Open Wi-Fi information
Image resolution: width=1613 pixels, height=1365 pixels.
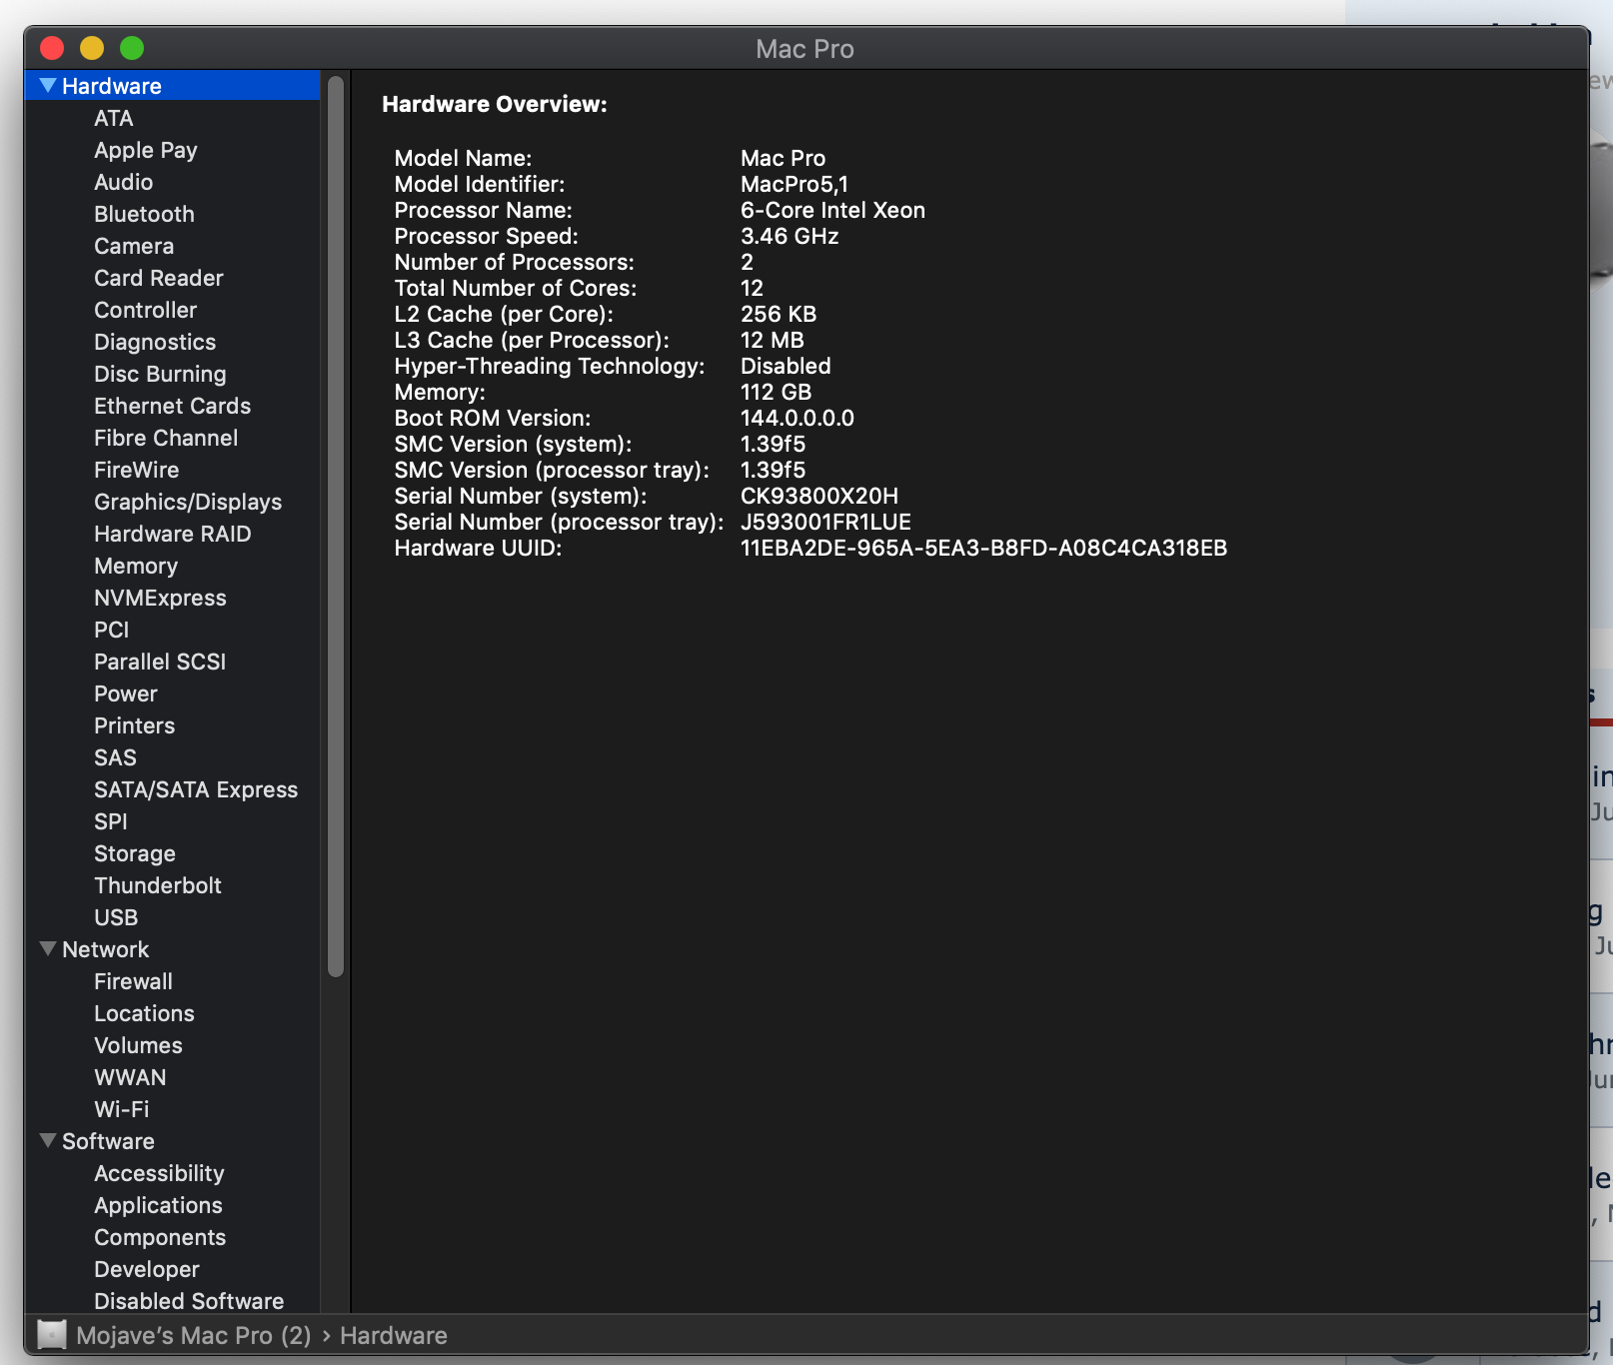point(122,1109)
